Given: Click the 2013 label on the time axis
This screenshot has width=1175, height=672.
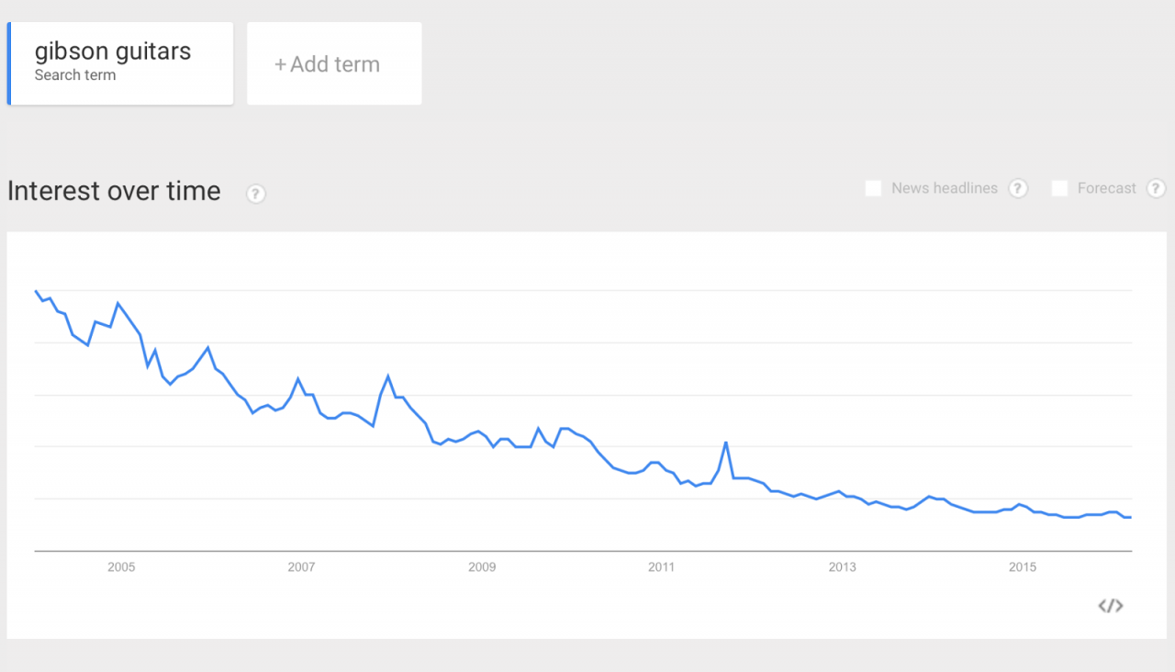Looking at the screenshot, I should (x=843, y=567).
